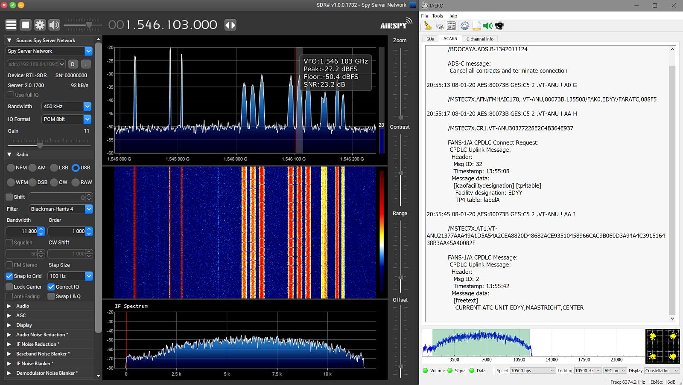The image size is (683, 385).
Task: Click the filter Order 1 000 field
Action: pos(70,231)
